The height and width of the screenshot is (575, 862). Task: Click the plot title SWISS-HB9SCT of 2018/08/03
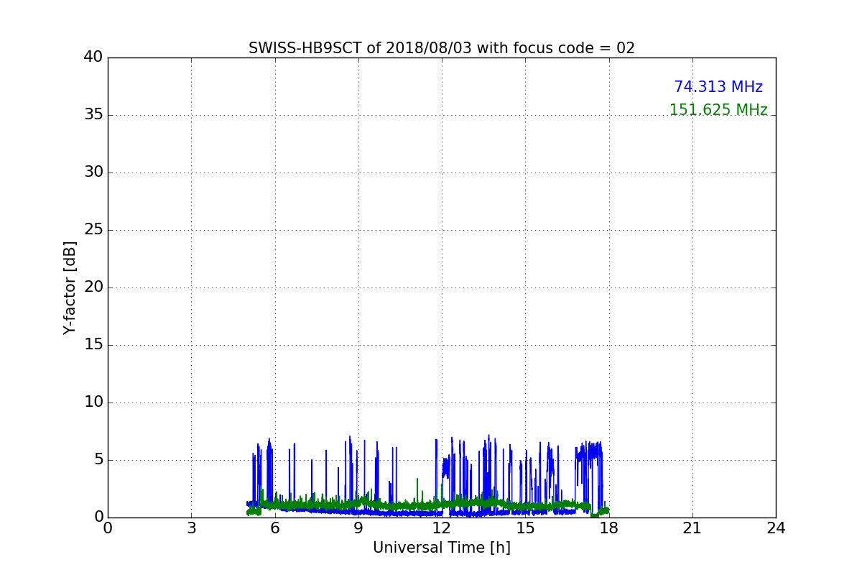(442, 48)
